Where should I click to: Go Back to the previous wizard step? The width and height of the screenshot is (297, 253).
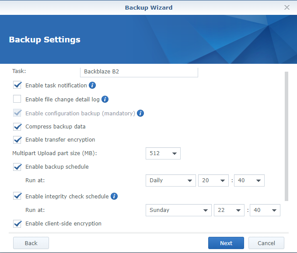31,243
